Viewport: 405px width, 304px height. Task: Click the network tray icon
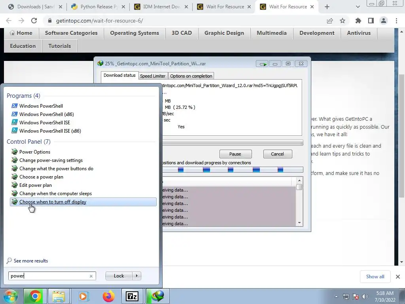pyautogui.click(x=346, y=296)
